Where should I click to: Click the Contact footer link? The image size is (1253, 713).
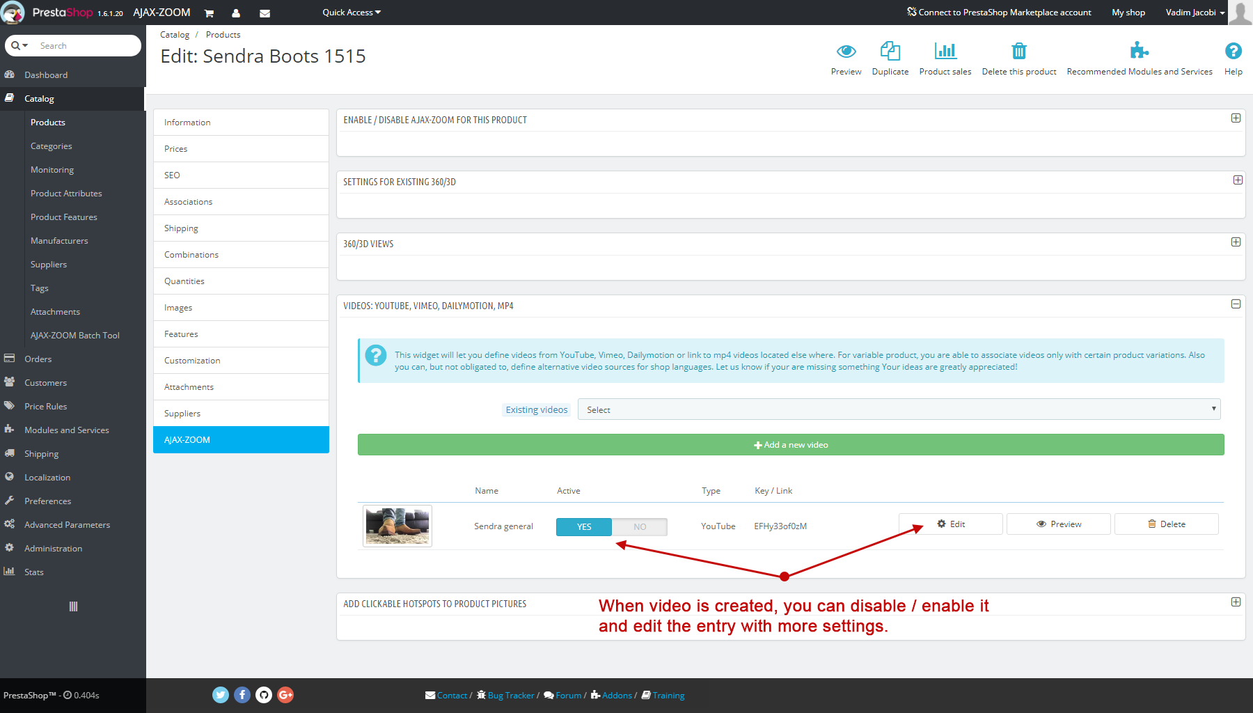tap(446, 696)
